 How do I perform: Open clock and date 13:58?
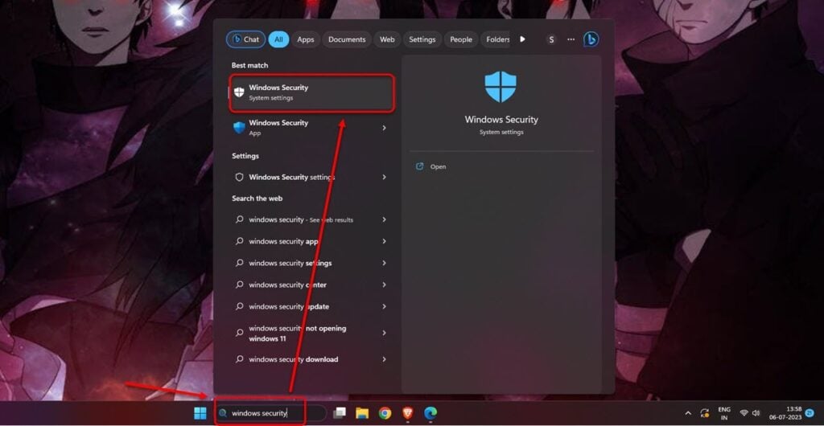tap(785, 413)
